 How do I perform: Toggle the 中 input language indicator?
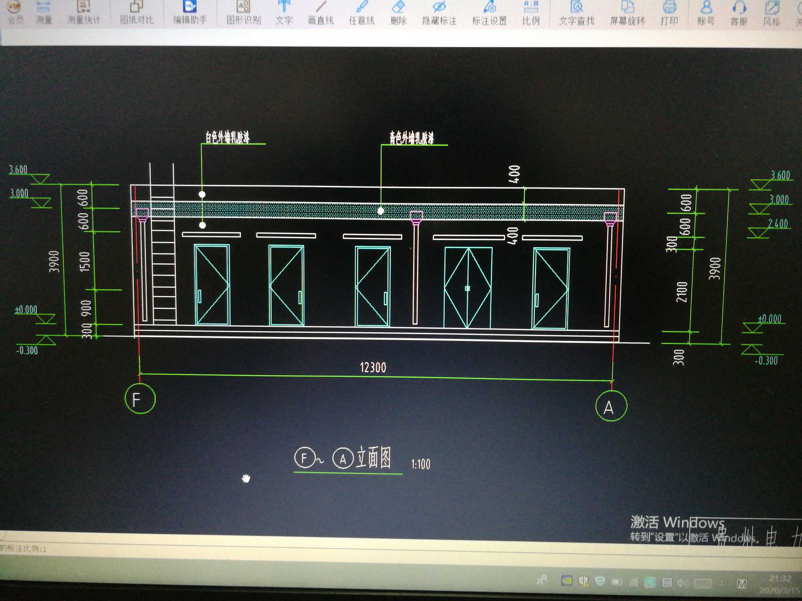pyautogui.click(x=722, y=583)
